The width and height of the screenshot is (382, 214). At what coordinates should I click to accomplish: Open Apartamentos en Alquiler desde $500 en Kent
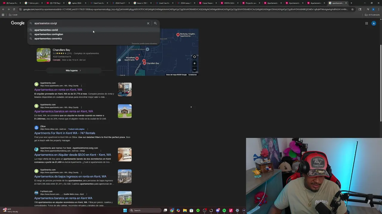point(73,155)
